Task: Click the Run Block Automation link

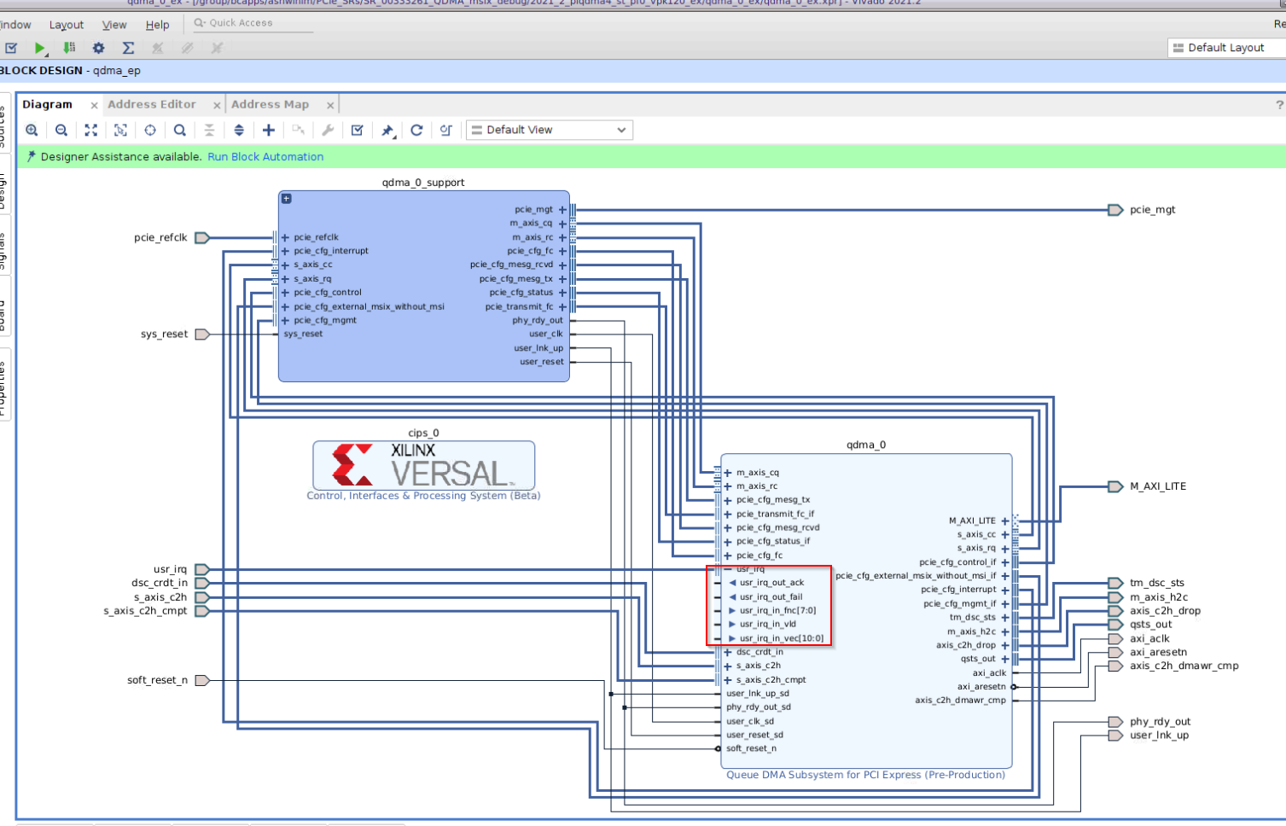Action: click(265, 157)
